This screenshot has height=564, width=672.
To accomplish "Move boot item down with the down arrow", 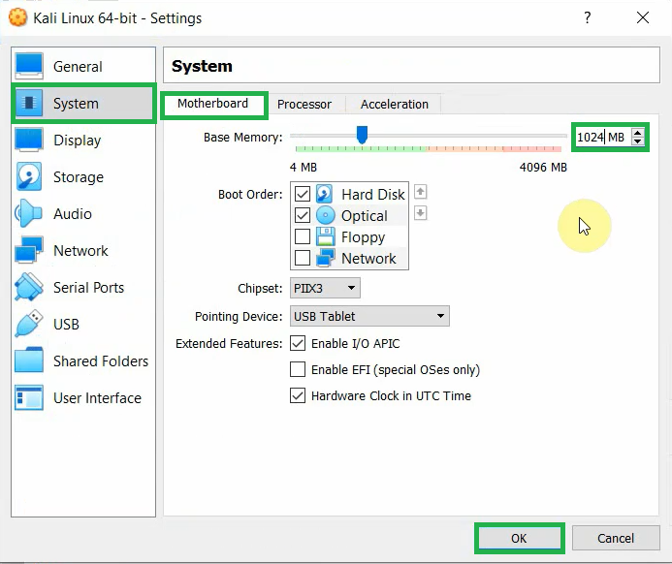I will [421, 213].
